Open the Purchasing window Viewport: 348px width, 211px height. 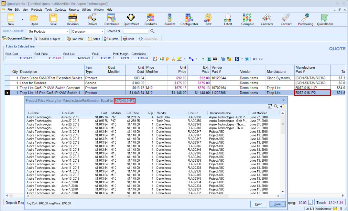click(x=306, y=19)
